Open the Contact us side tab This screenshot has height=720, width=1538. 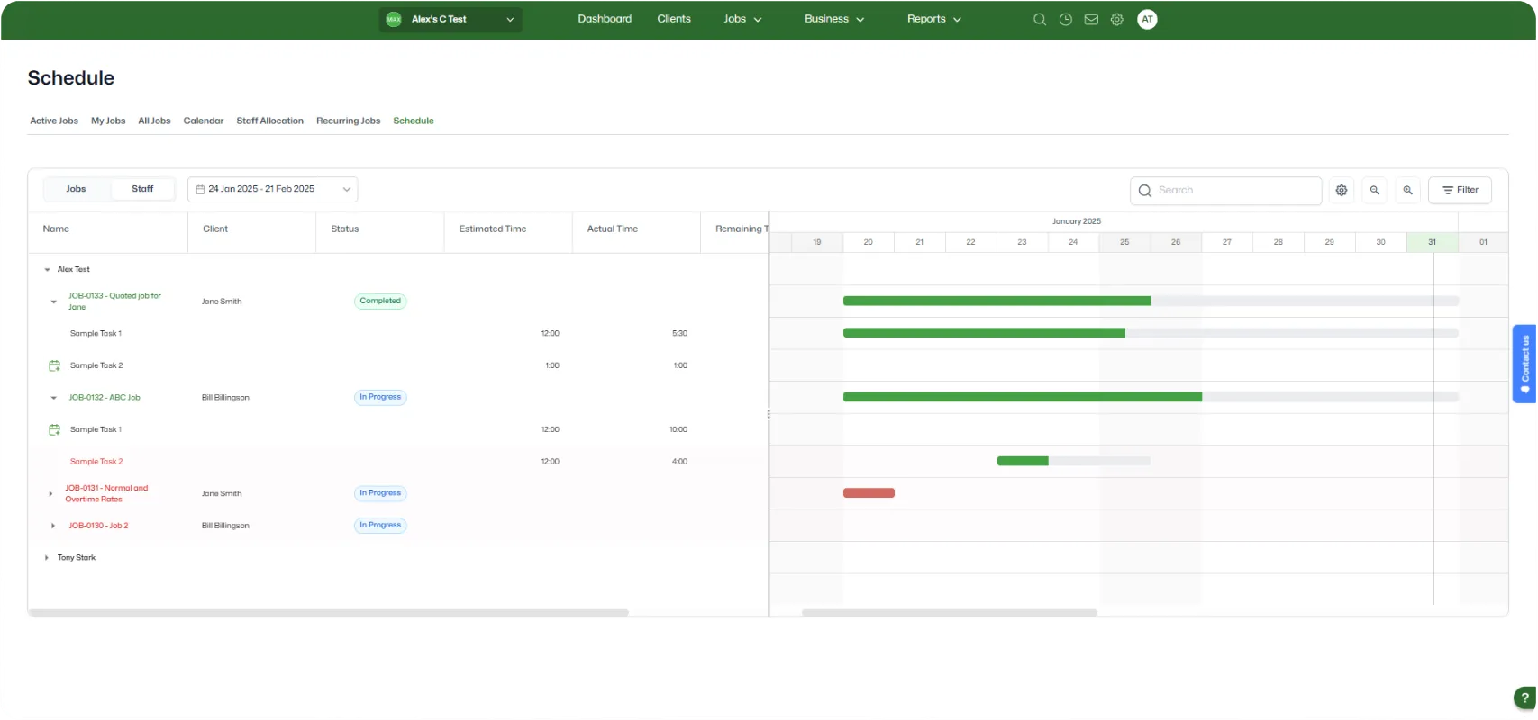pos(1524,364)
